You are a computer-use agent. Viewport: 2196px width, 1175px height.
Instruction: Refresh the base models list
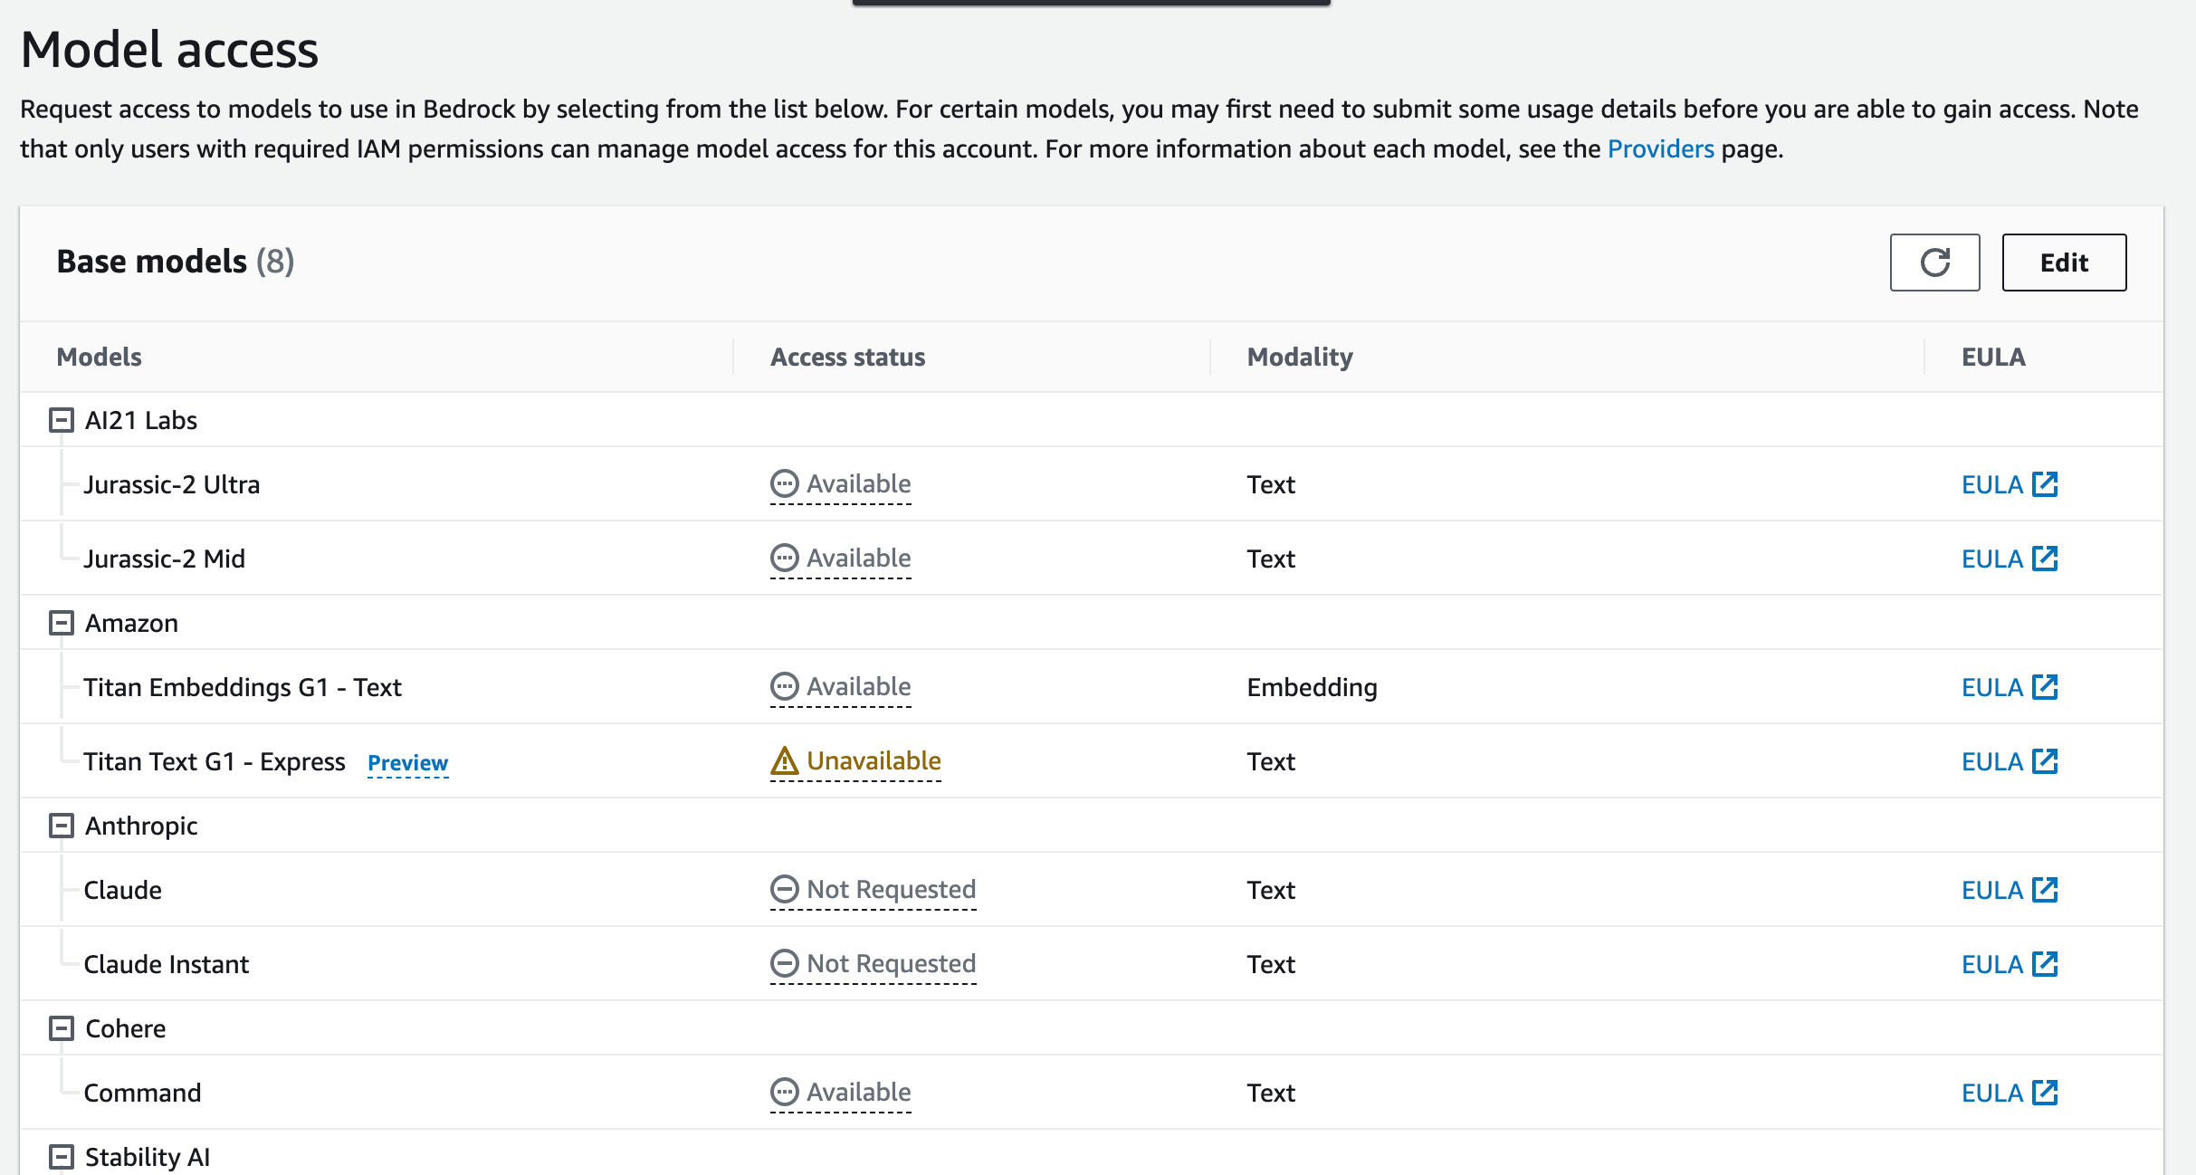click(1934, 263)
